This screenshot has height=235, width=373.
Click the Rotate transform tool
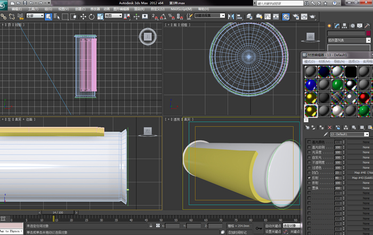[92, 17]
